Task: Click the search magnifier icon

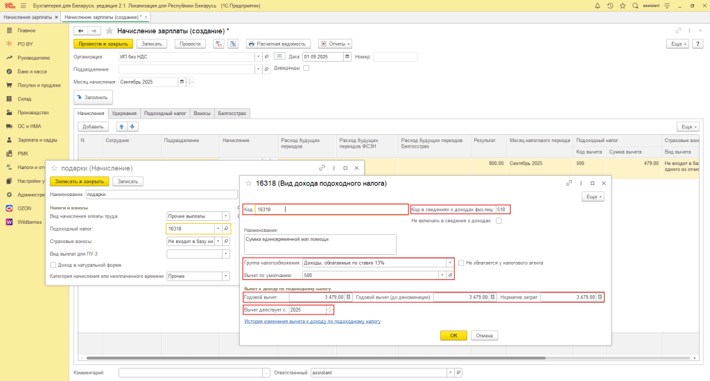Action: coord(635,6)
